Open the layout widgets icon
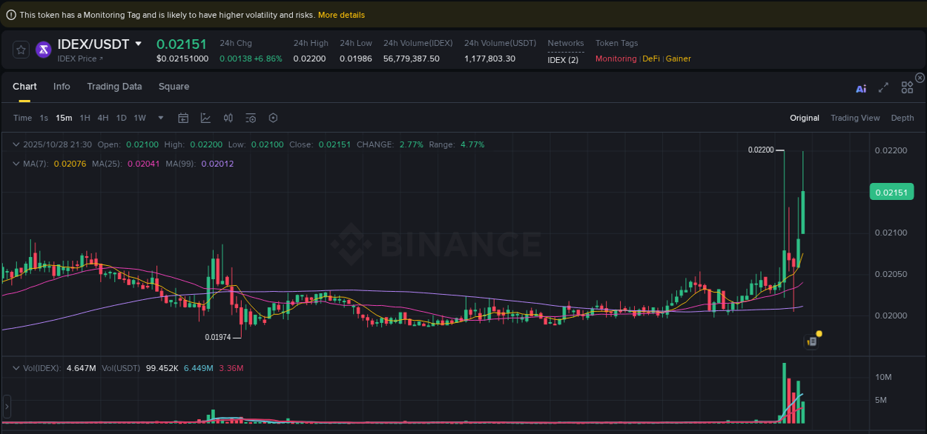Image resolution: width=927 pixels, height=434 pixels. point(907,87)
